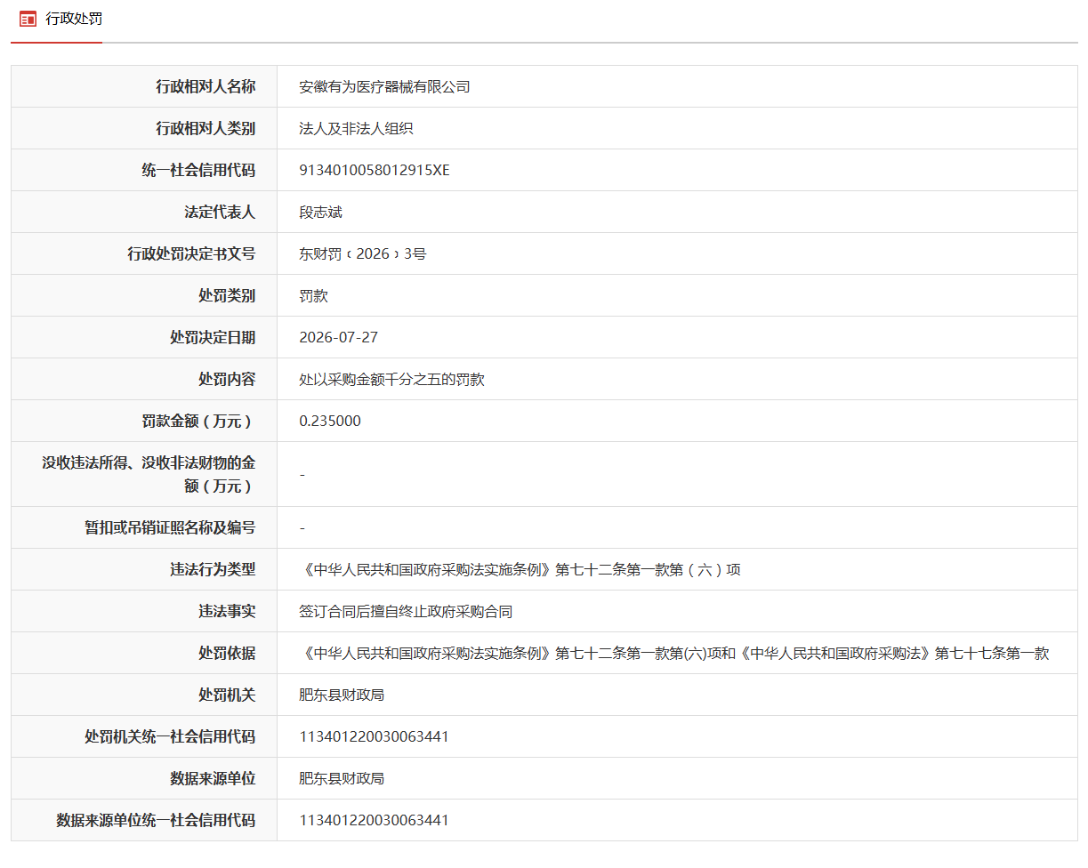Select decision date 2026-07-27
This screenshot has height=868, width=1088.
339,337
